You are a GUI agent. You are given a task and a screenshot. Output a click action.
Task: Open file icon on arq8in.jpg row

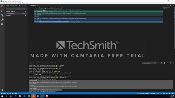coord(22,14)
